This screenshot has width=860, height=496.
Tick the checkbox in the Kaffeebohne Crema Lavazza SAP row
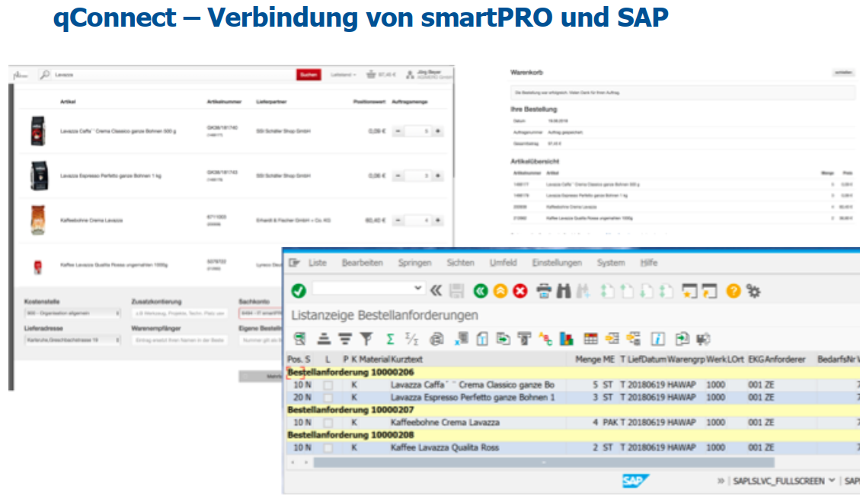click(x=328, y=423)
